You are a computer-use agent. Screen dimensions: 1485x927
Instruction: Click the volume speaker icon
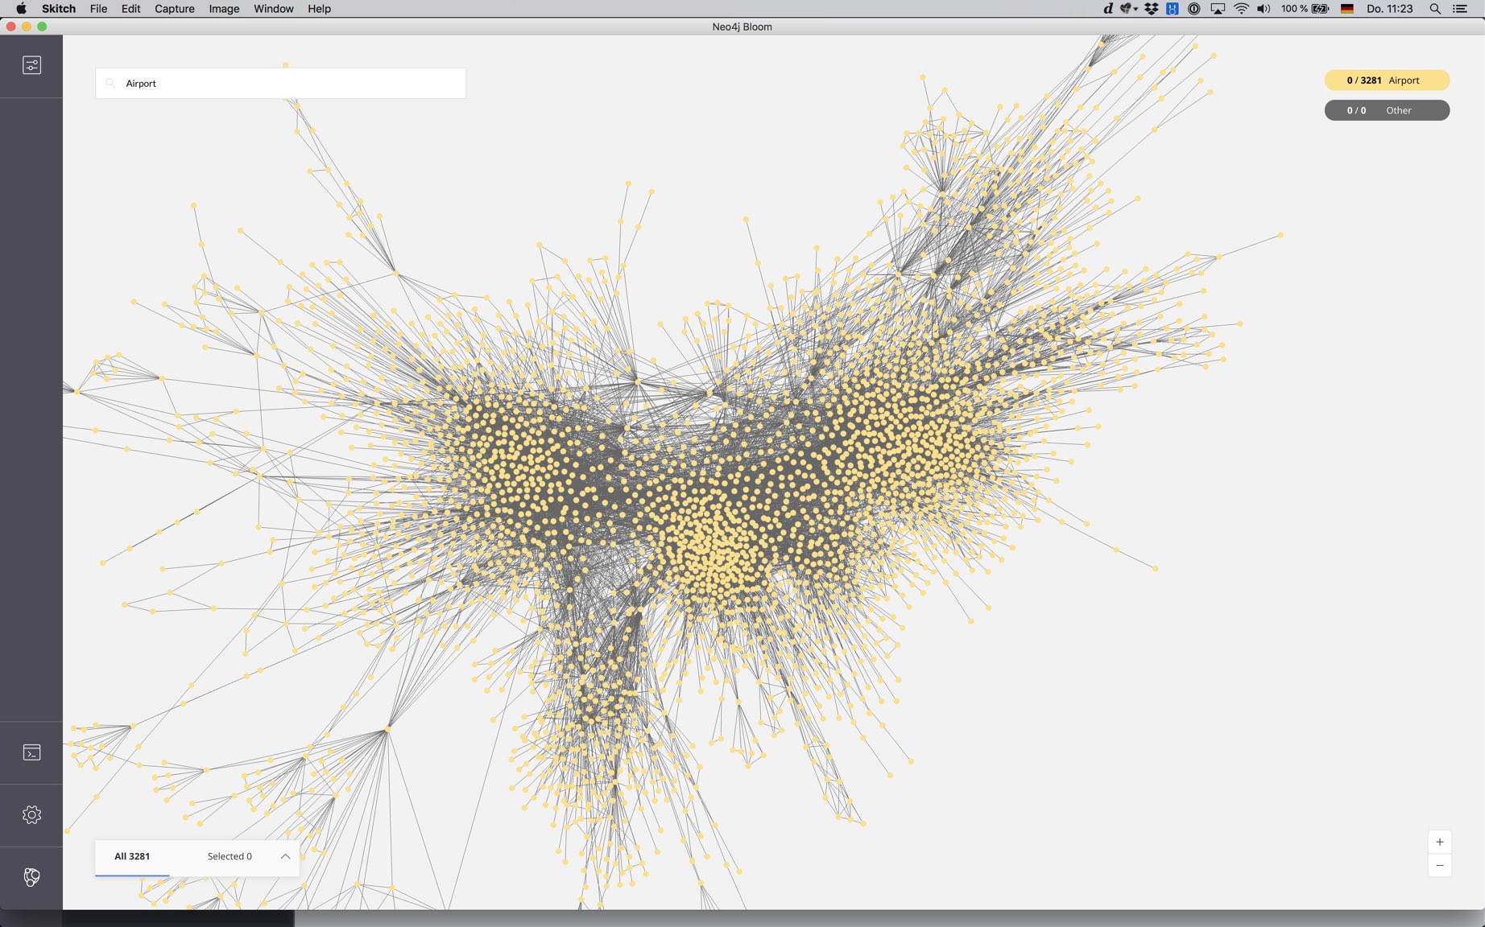point(1264,9)
